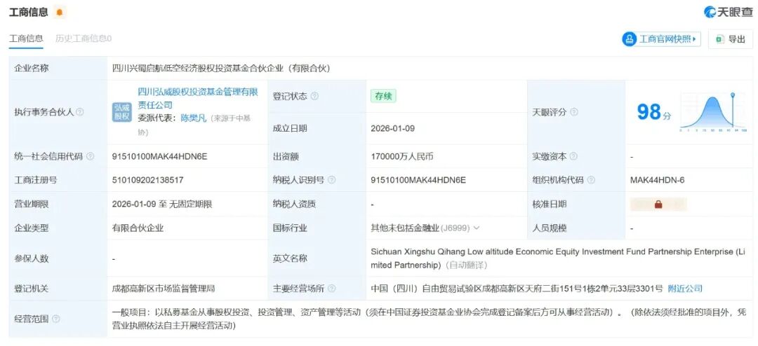Click the 有限合伙企业 enterprise type value
This screenshot has height=346, width=758.
(x=138, y=228)
